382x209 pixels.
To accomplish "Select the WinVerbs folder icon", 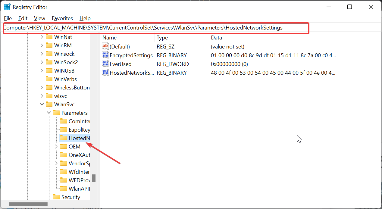I will [x=49, y=79].
